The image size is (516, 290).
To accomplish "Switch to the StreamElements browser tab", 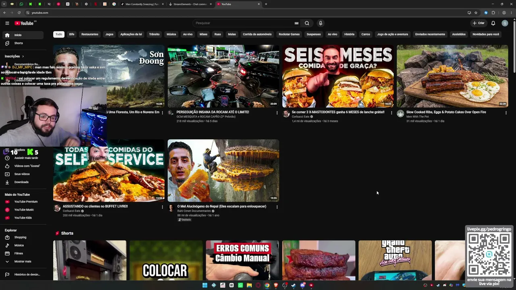I will pos(190,4).
